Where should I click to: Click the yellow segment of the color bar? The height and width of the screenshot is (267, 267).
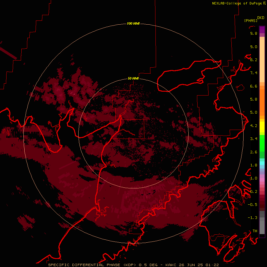pos(262,127)
